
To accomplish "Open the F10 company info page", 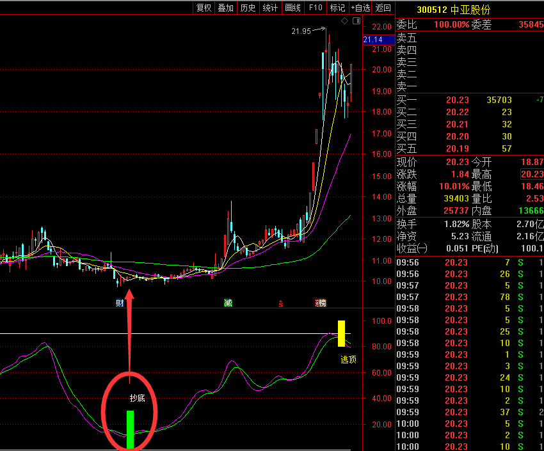I will point(316,8).
